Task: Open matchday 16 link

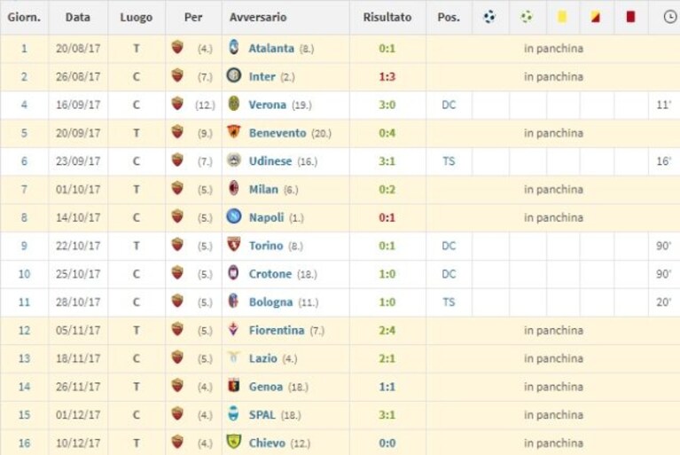Action: point(24,443)
